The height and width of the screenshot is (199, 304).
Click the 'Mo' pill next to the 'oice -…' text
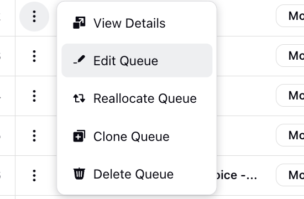pyautogui.click(x=290, y=175)
